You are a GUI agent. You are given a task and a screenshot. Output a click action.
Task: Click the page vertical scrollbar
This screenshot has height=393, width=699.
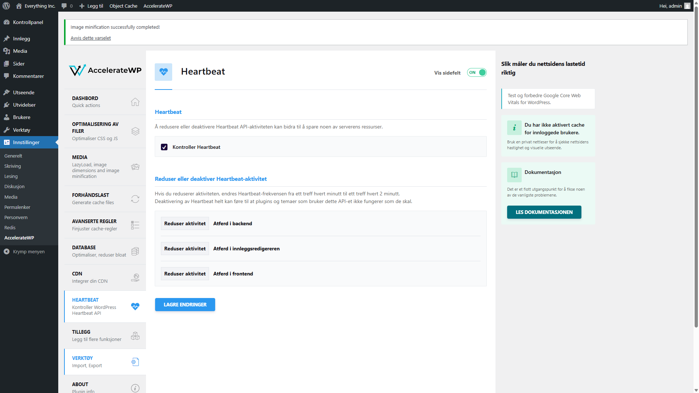696,167
